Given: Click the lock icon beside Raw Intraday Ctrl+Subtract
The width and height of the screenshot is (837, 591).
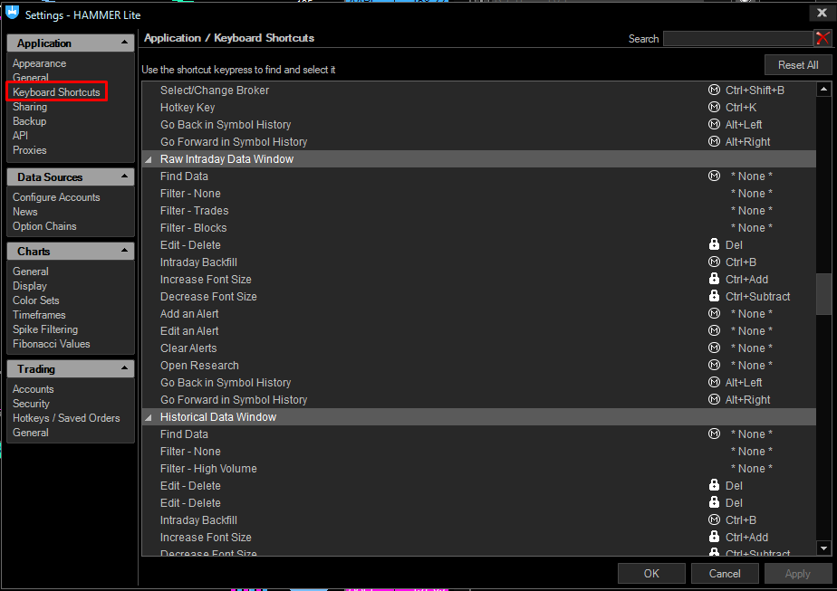Looking at the screenshot, I should point(714,295).
